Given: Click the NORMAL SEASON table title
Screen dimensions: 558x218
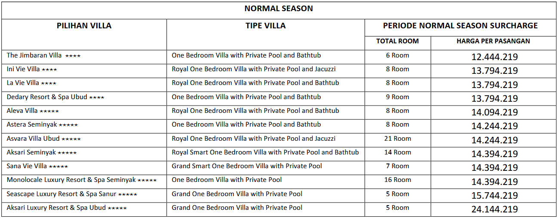Looking at the screenshot, I should click(279, 9).
